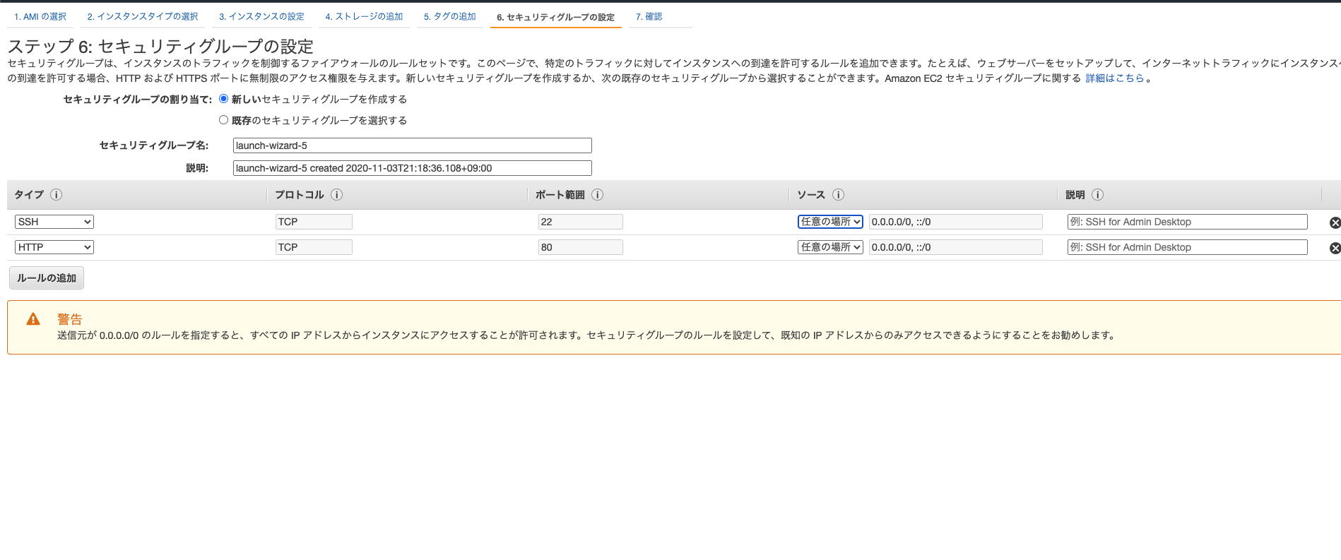The image size is (1341, 560).
Task: Go to step 1. AMI の選択 tab
Action: (40, 16)
